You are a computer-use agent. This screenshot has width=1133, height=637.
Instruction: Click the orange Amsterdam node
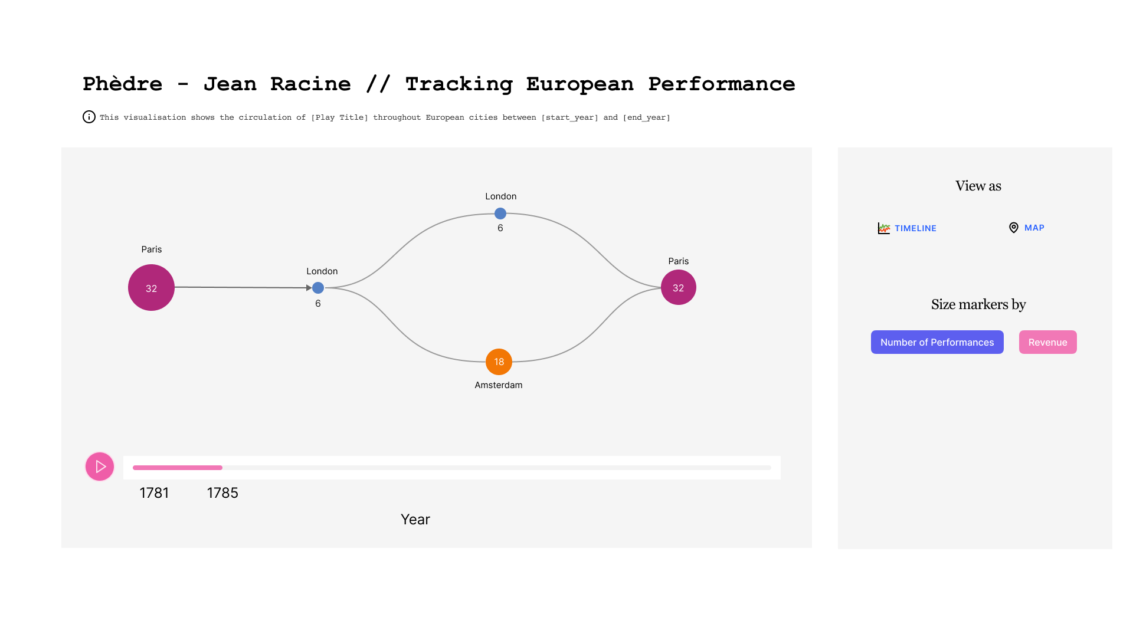point(499,362)
